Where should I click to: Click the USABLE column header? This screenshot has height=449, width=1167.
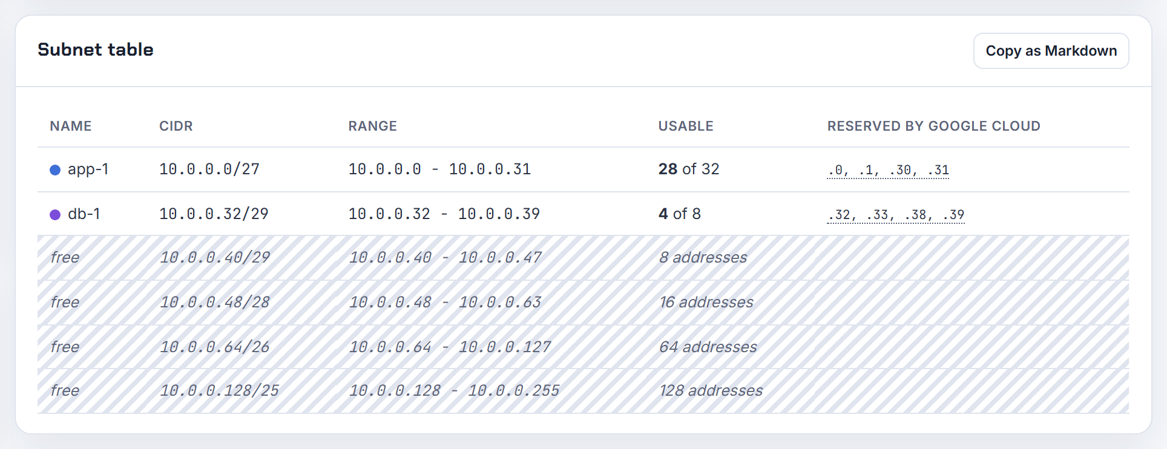(x=686, y=126)
